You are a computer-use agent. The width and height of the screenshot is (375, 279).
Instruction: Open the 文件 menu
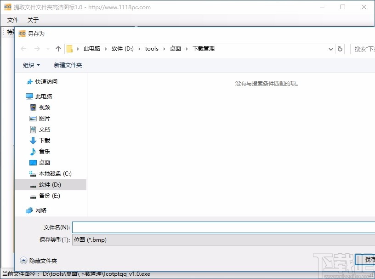(13, 20)
